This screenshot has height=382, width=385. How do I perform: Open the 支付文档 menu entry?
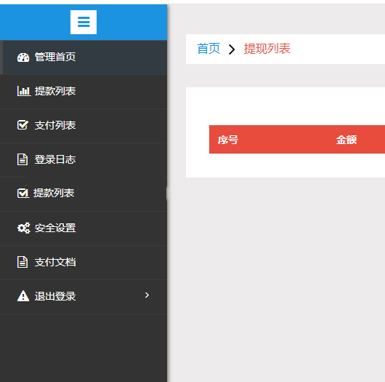[x=84, y=263]
